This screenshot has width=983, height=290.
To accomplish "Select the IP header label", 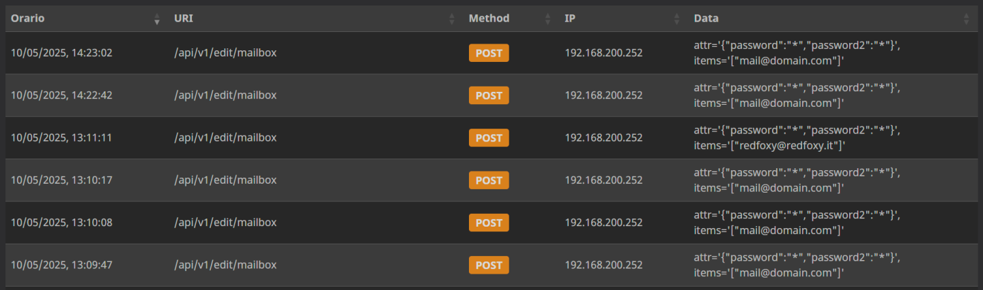I will click(x=570, y=18).
